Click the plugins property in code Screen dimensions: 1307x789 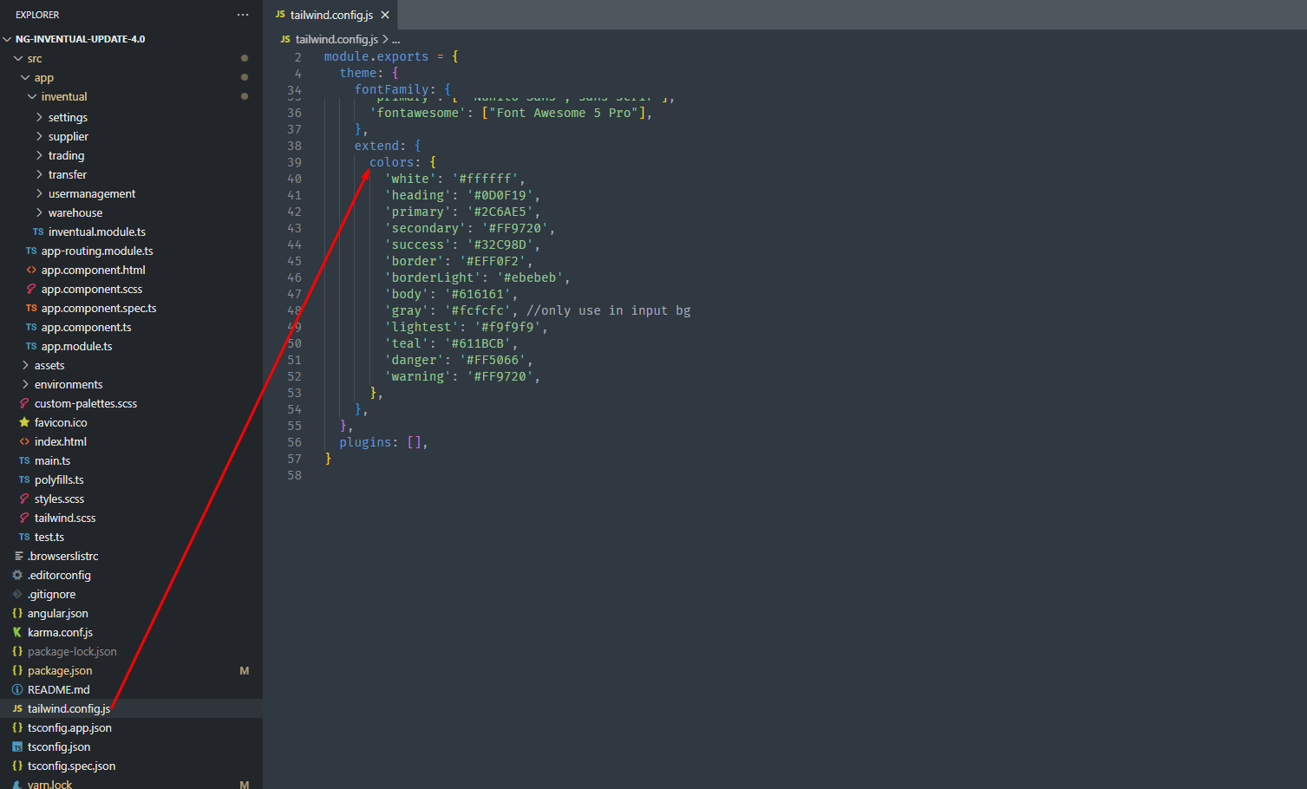point(365,442)
